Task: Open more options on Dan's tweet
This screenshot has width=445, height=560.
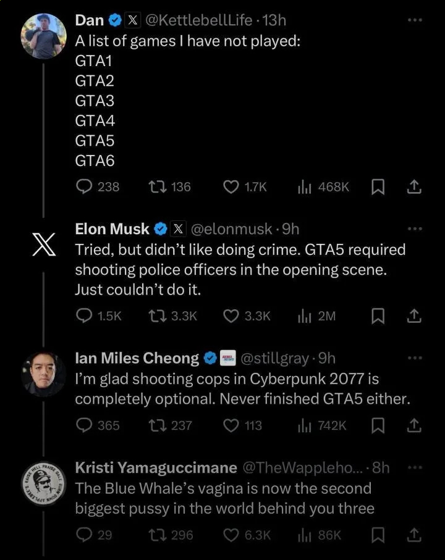Action: click(x=415, y=20)
